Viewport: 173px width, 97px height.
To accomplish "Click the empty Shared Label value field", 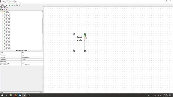I will point(32,61).
